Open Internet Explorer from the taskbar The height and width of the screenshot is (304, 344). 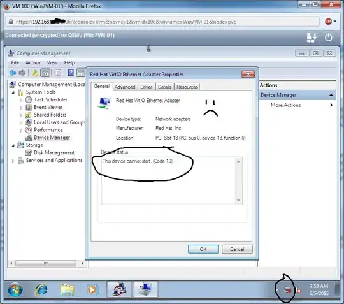click(41, 289)
